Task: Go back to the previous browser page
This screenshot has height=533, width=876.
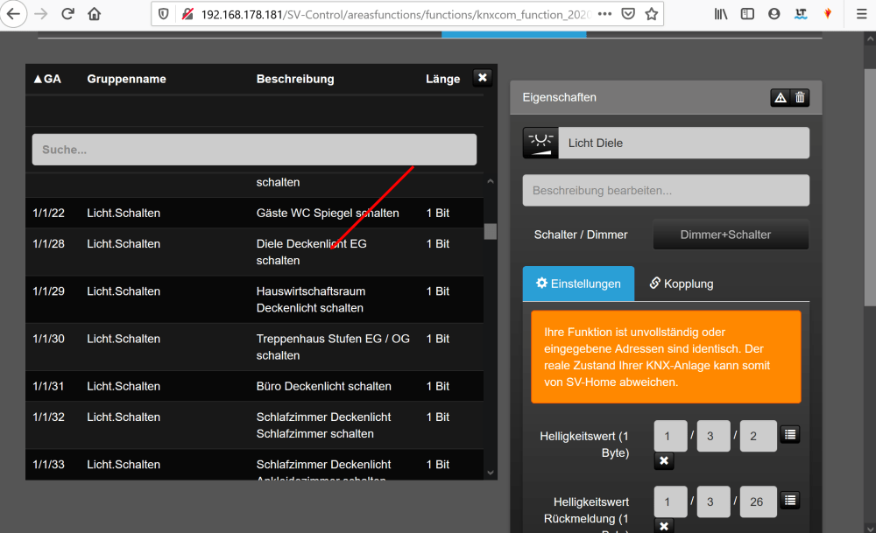Action: coord(13,14)
